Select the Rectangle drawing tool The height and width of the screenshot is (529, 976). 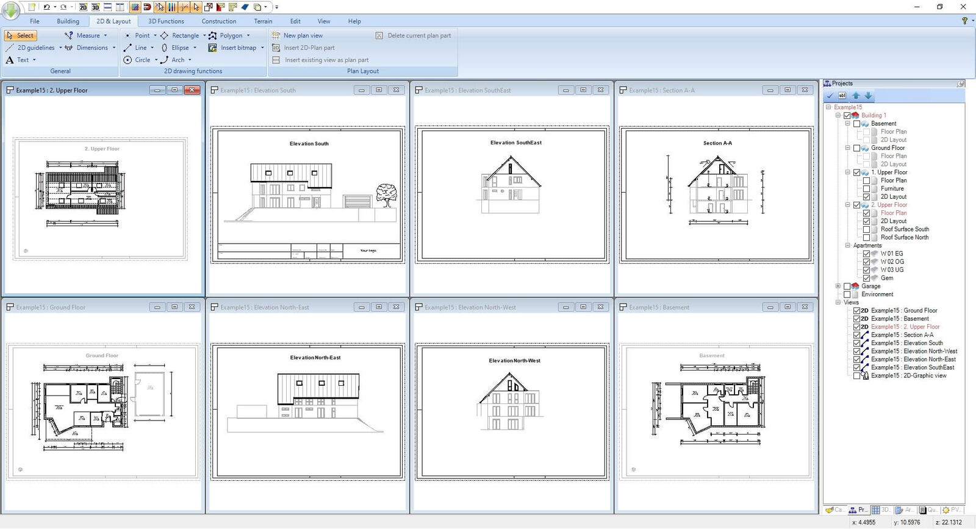pos(179,35)
